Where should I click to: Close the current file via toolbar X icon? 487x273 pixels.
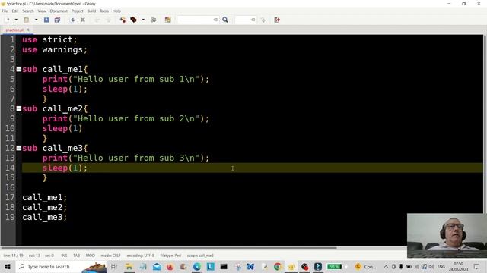coord(83,20)
